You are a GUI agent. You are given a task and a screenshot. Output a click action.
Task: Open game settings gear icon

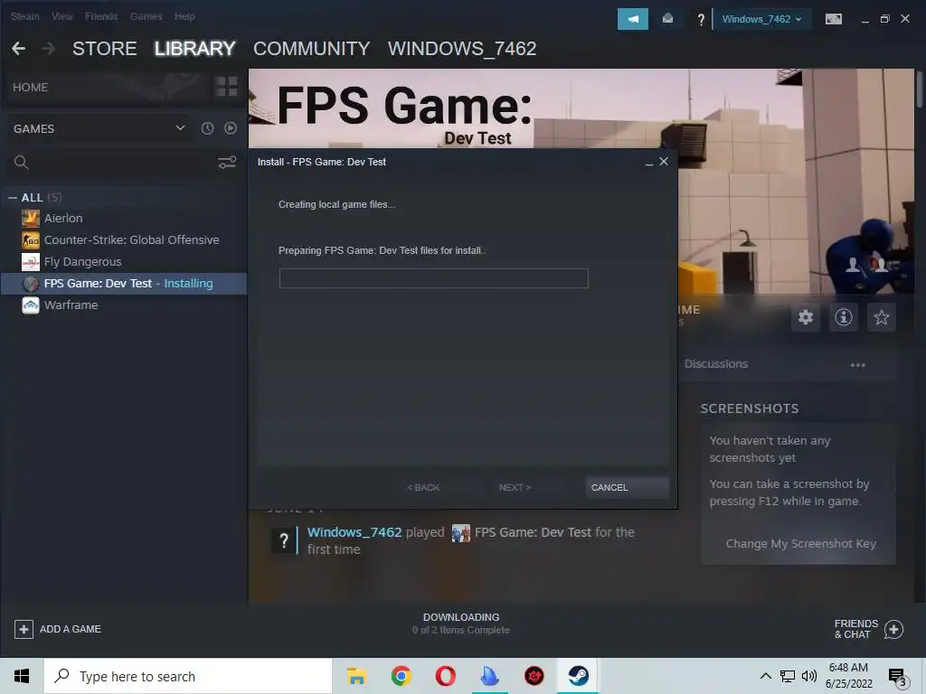(806, 317)
